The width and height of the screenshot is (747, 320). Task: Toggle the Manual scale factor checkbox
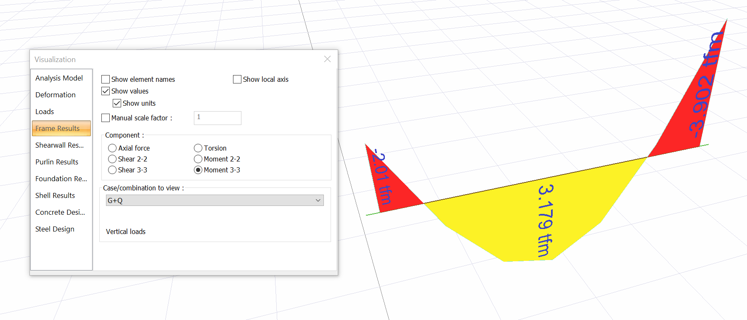106,118
